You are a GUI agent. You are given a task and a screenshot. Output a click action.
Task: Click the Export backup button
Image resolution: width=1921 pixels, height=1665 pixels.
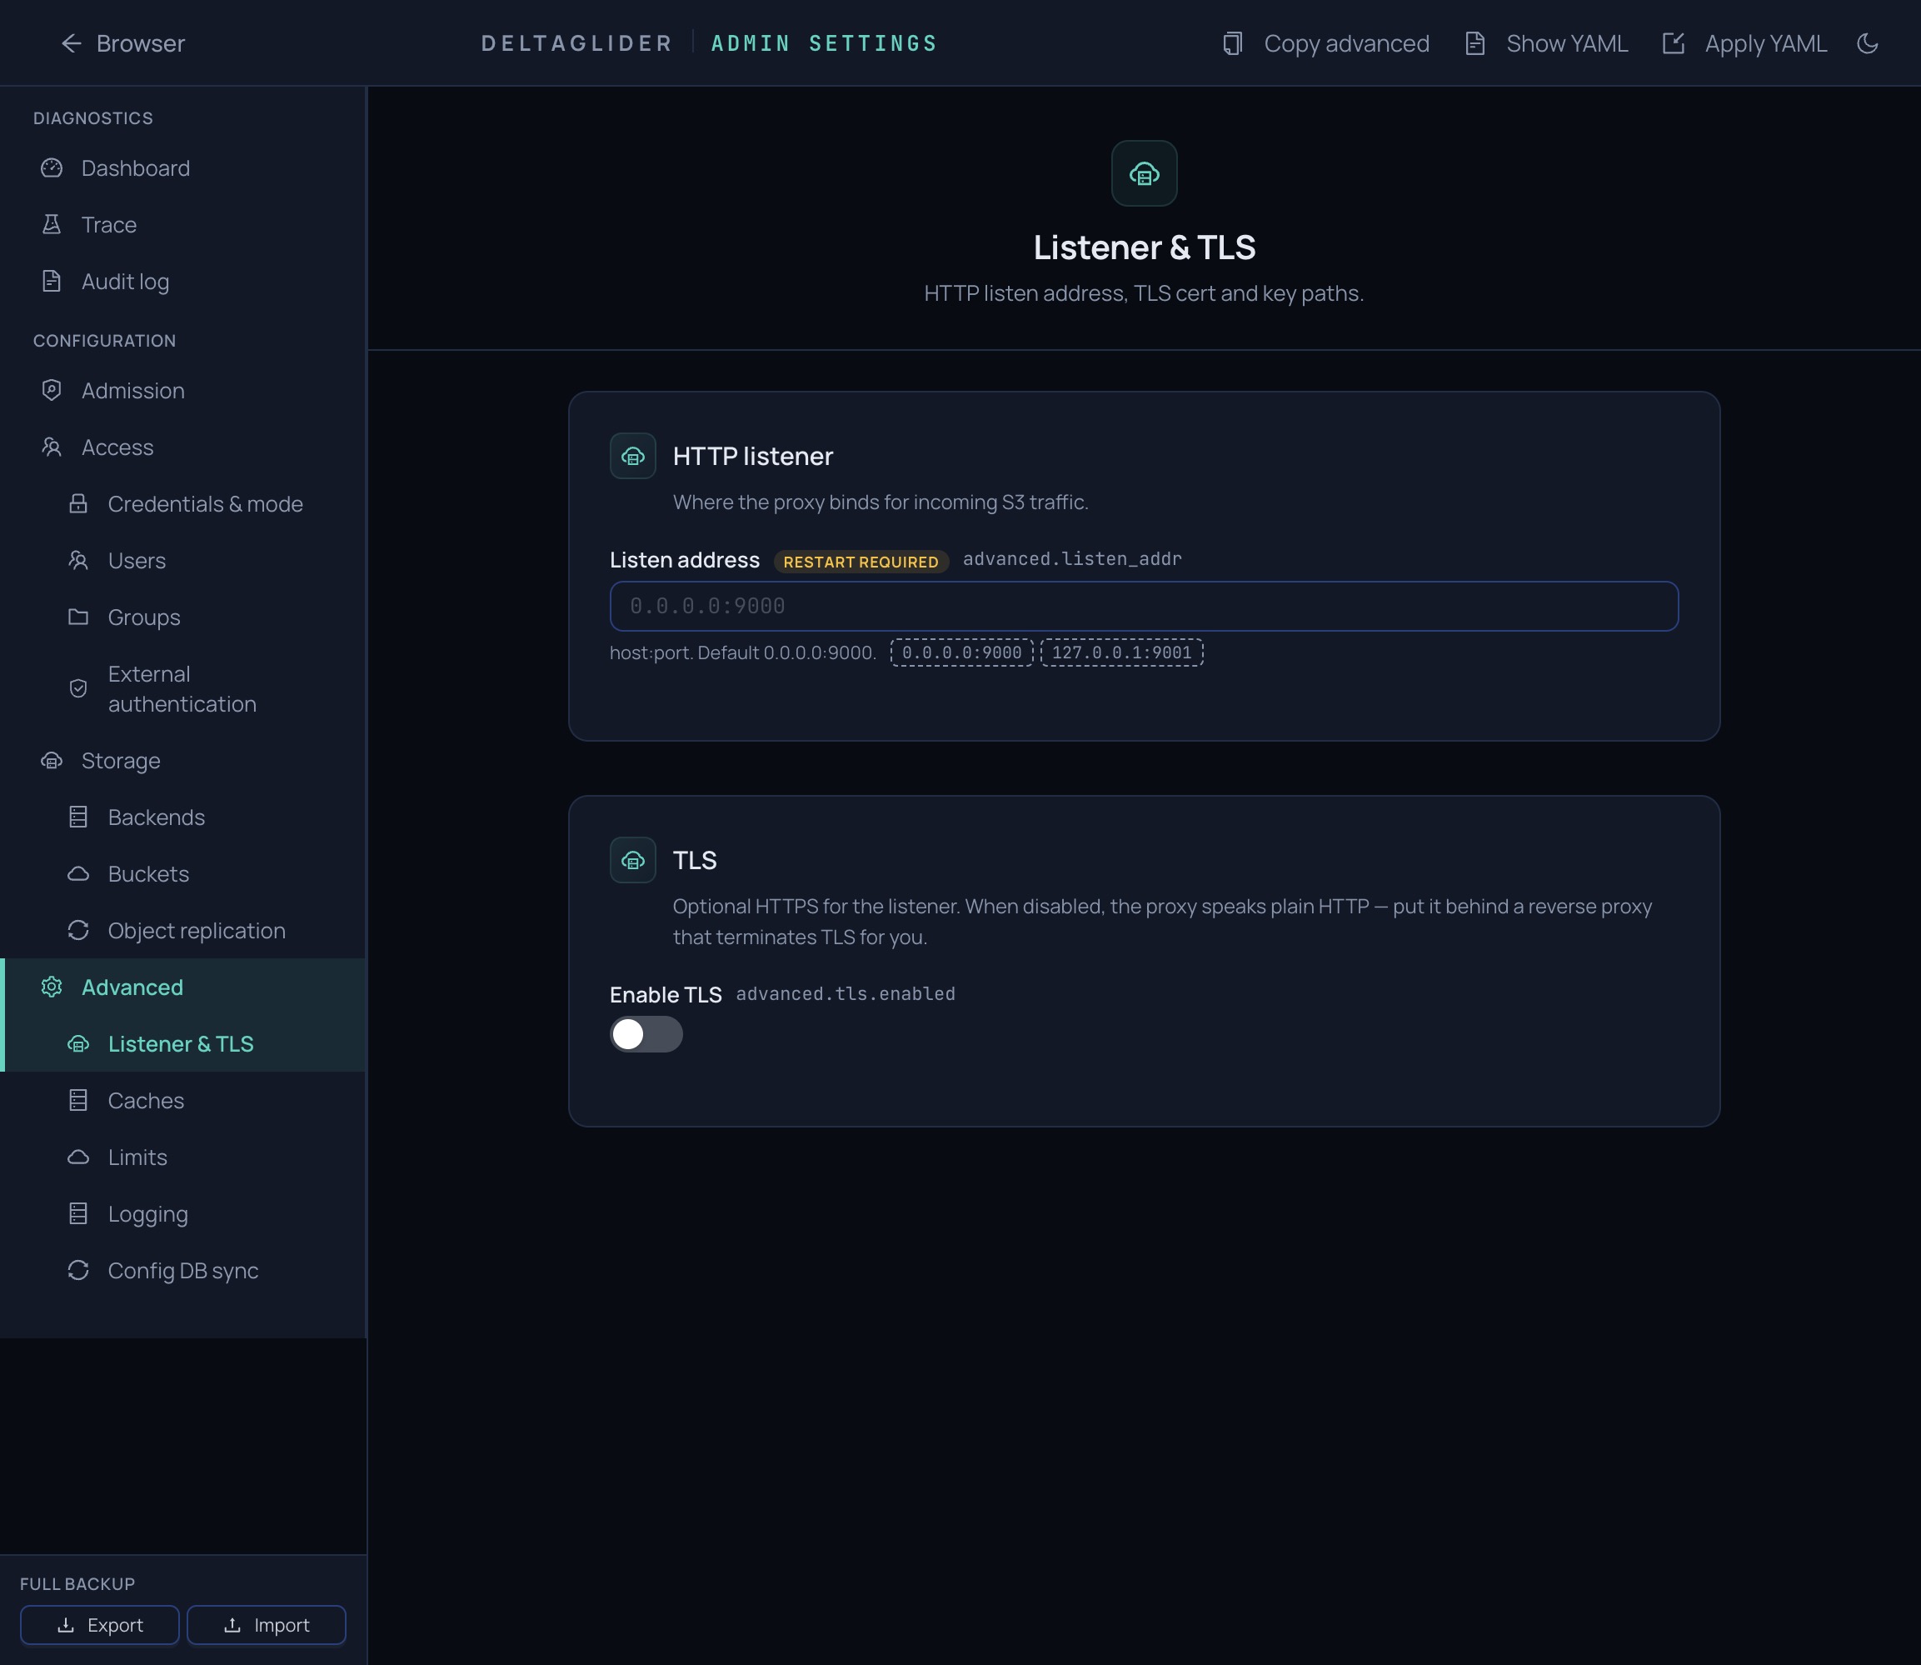pos(99,1625)
